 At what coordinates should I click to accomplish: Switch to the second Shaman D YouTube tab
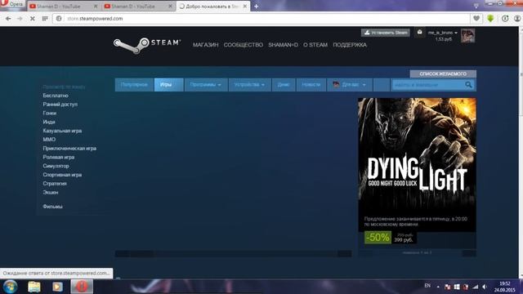pyautogui.click(x=138, y=7)
